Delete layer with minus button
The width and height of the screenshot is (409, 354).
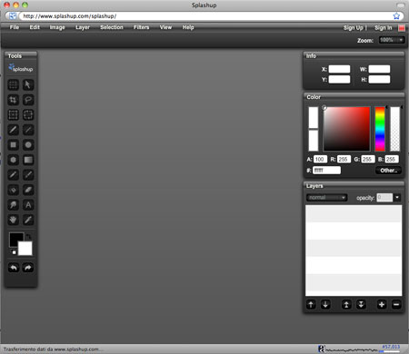tap(396, 304)
